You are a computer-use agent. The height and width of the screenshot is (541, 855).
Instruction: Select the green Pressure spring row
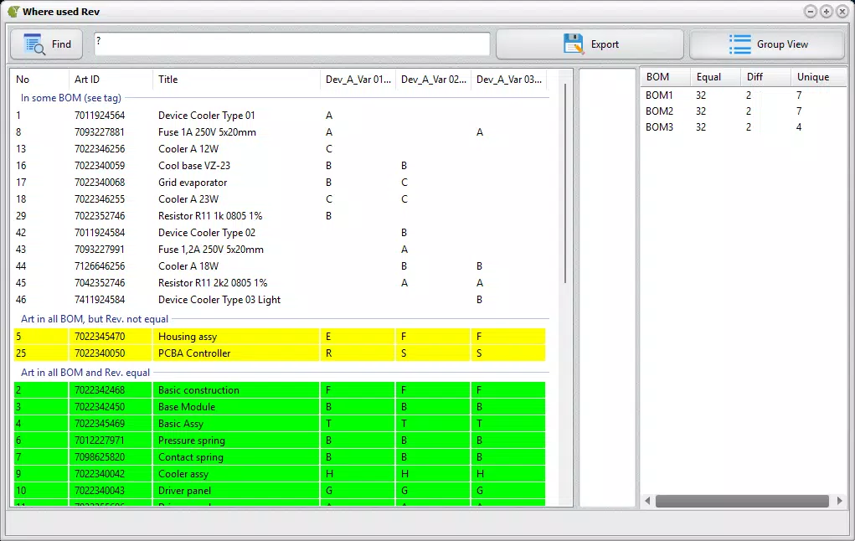pyautogui.click(x=280, y=441)
